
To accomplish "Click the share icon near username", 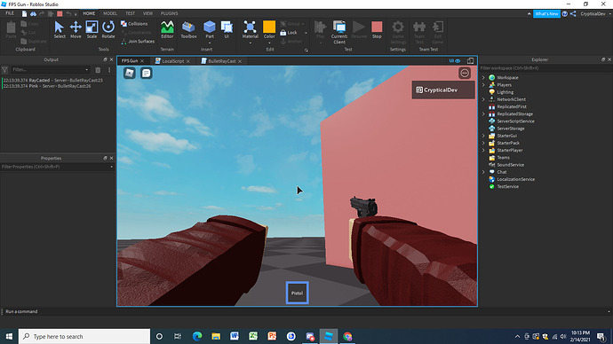I will point(573,13).
